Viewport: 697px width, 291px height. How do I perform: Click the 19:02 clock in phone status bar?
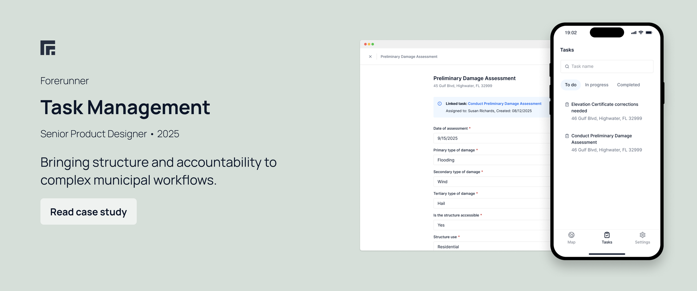point(571,33)
